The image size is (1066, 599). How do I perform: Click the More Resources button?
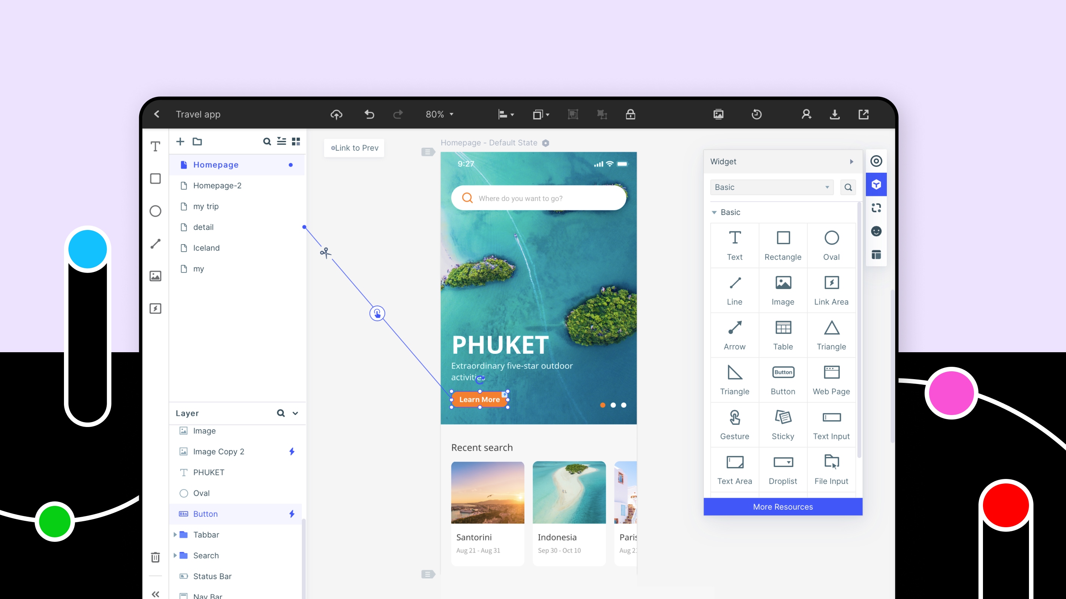coord(783,507)
